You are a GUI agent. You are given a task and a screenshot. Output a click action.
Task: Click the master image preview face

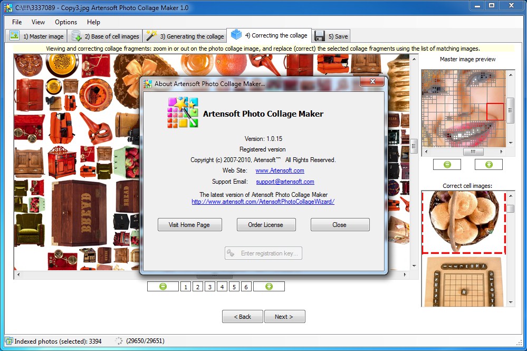[x=464, y=108]
